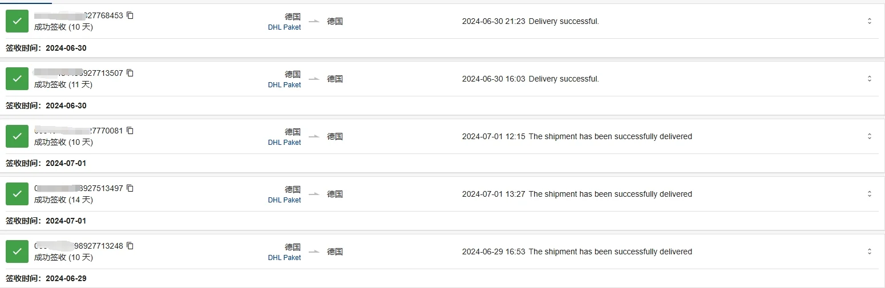The image size is (885, 288).
Task: Open DHL Paket link for shipment 713507
Action: (x=284, y=84)
